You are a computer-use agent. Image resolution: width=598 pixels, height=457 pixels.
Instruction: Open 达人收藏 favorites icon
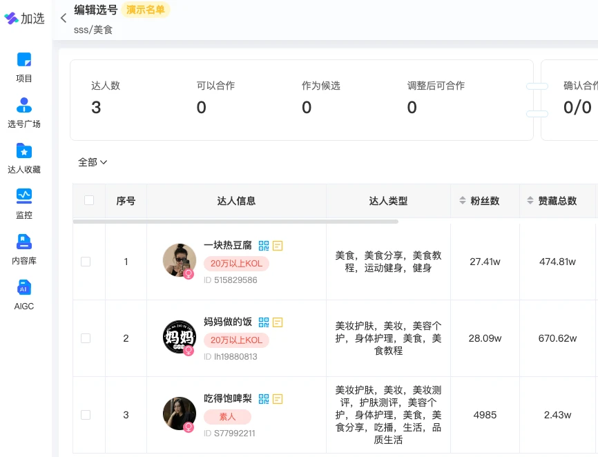24,151
